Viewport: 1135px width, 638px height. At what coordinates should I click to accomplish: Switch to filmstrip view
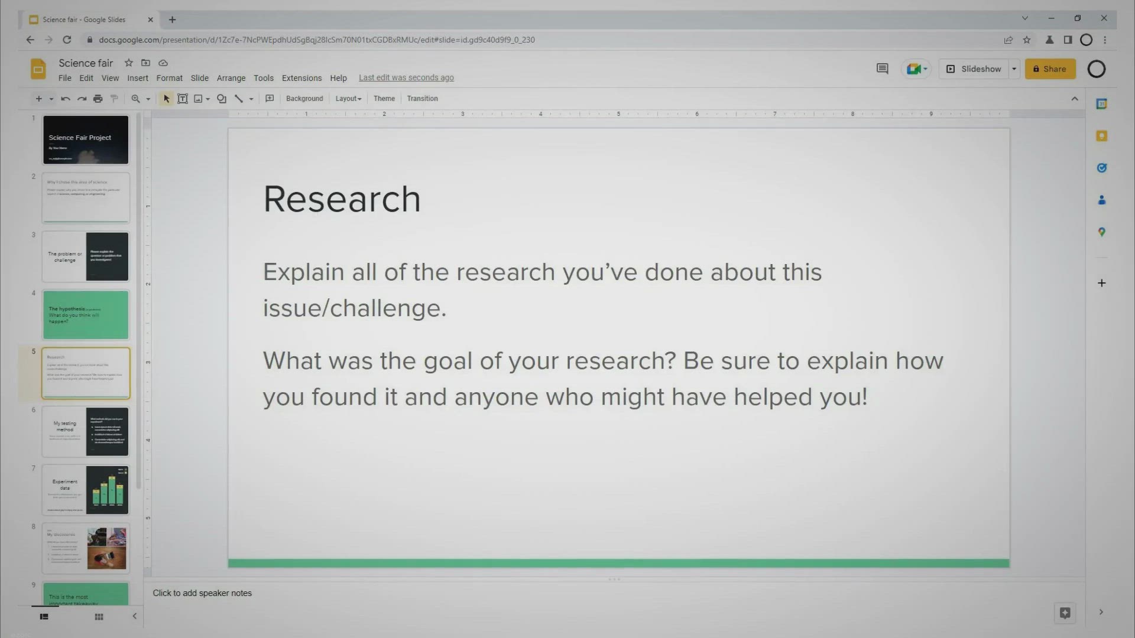click(44, 617)
